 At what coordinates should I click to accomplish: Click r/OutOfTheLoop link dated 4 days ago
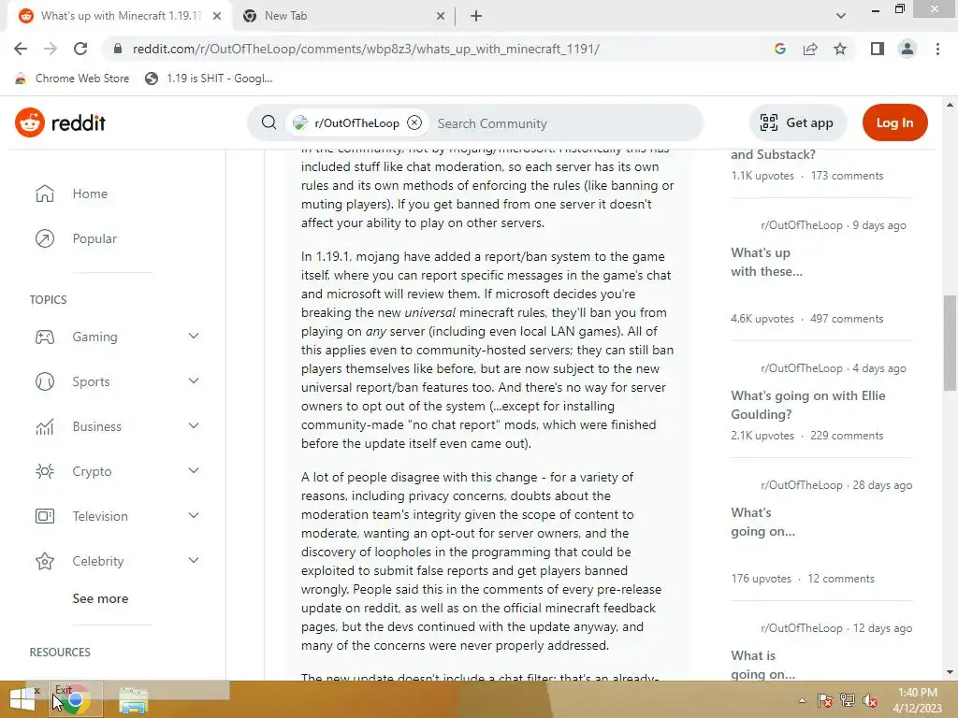pyautogui.click(x=802, y=368)
